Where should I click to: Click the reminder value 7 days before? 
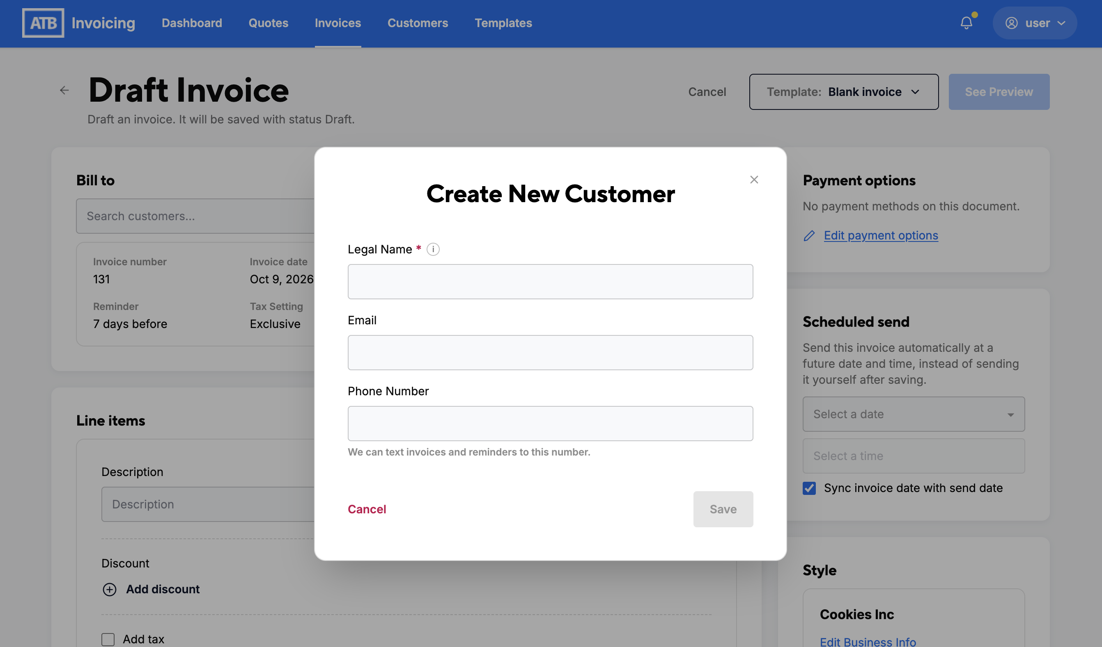point(130,324)
